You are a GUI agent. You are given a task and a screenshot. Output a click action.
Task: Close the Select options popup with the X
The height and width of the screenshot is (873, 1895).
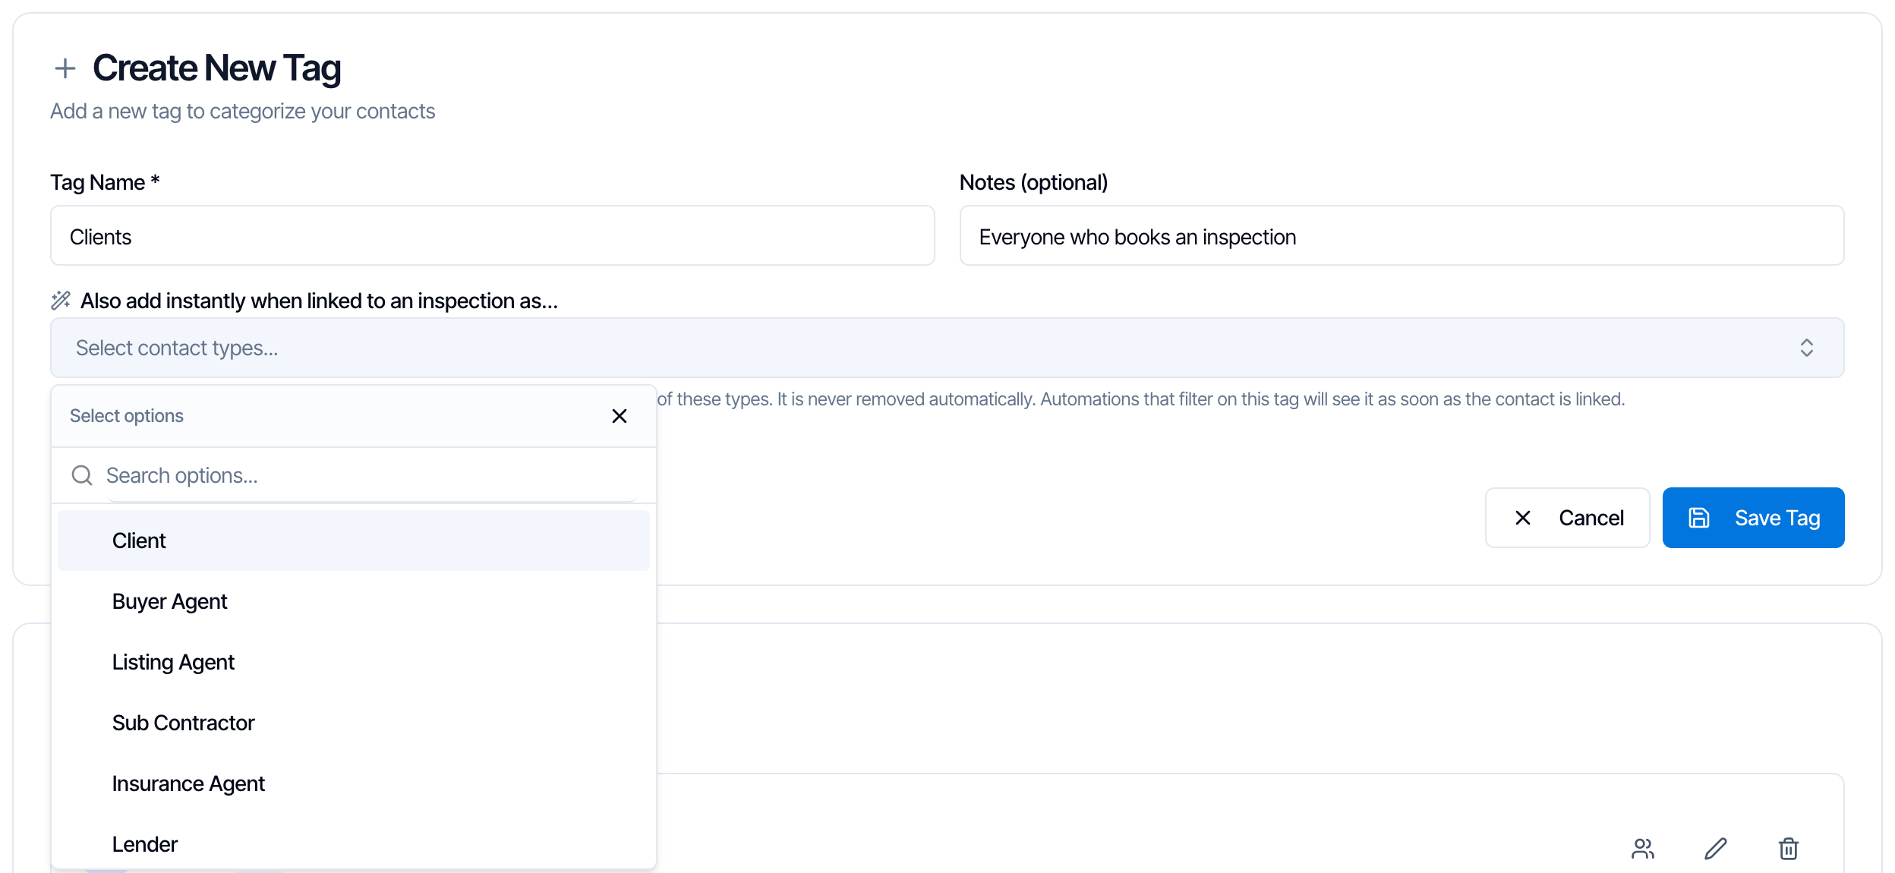tap(620, 416)
